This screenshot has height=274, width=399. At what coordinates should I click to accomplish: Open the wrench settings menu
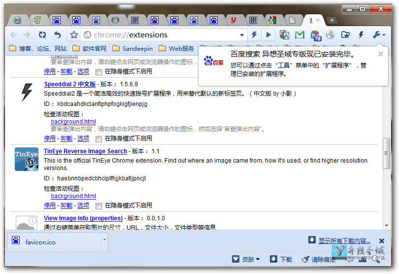click(378, 35)
